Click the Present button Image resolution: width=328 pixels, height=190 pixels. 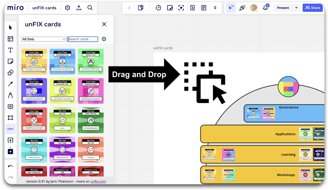tap(283, 8)
